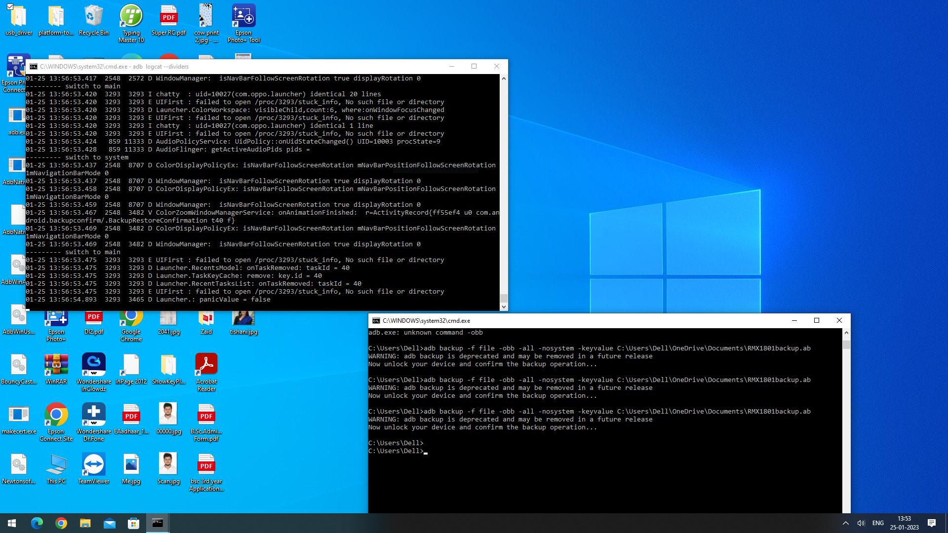Viewport: 948px width, 533px height.
Task: Launch Microsoft Edge from taskbar
Action: (37, 523)
